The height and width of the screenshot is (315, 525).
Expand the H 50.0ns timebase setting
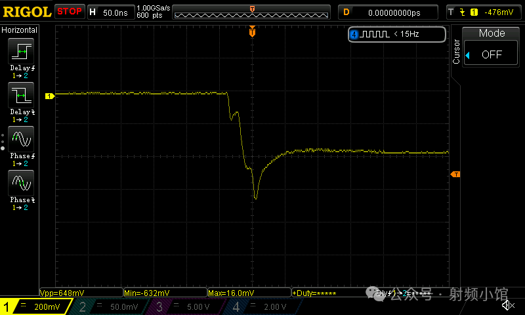click(109, 12)
